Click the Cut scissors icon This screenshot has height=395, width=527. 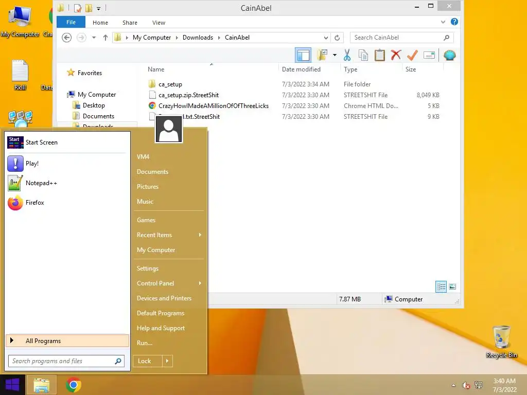pos(347,55)
